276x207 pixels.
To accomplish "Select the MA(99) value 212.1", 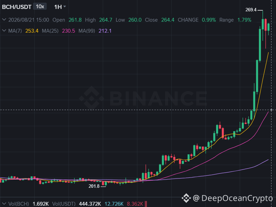I will click(105, 31).
